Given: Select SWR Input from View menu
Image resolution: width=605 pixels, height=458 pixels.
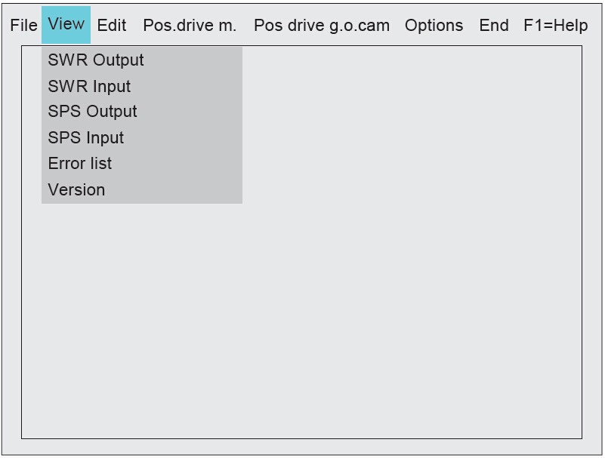Looking at the screenshot, I should click(141, 86).
